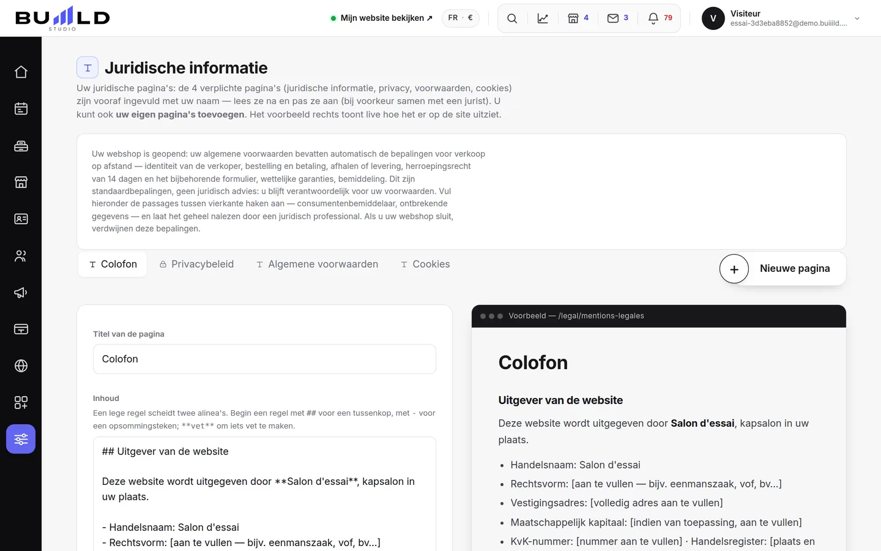This screenshot has width=881, height=551.
Task: Click the search magnifier icon in the top bar
Action: (512, 18)
